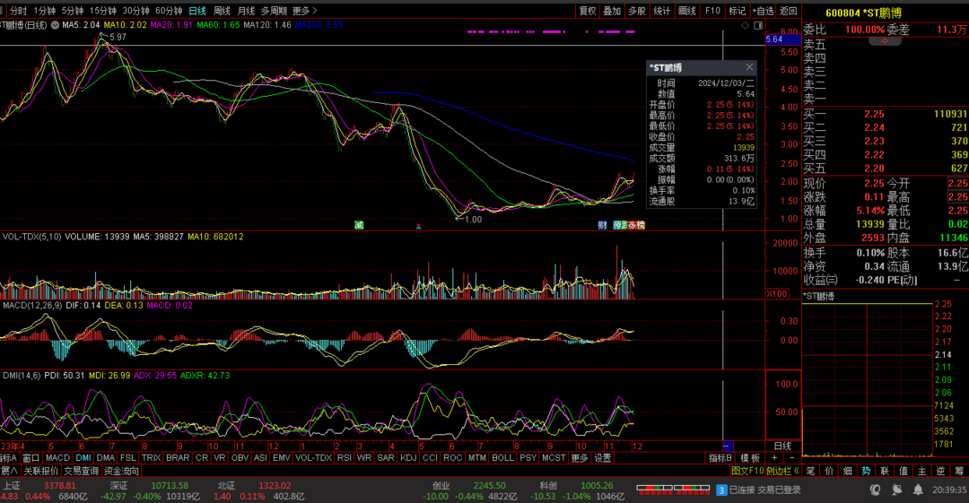
Task: Select the DMI indicator tab
Action: (83, 458)
